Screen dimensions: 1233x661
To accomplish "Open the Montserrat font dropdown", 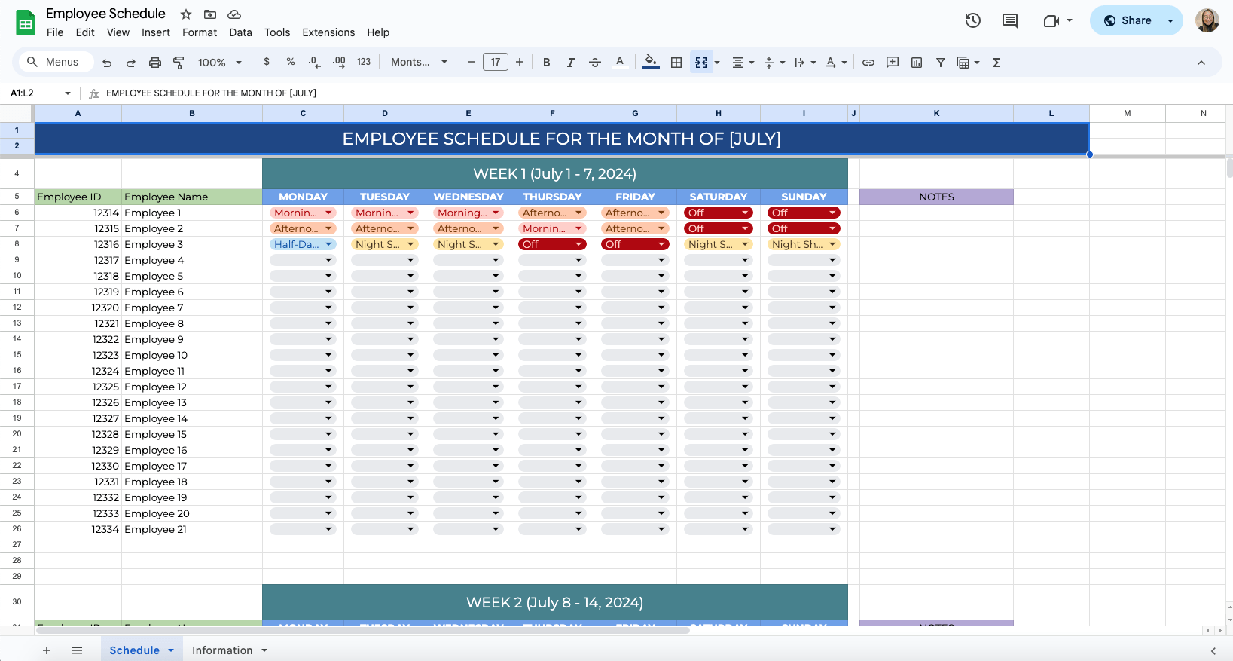I will tap(419, 63).
